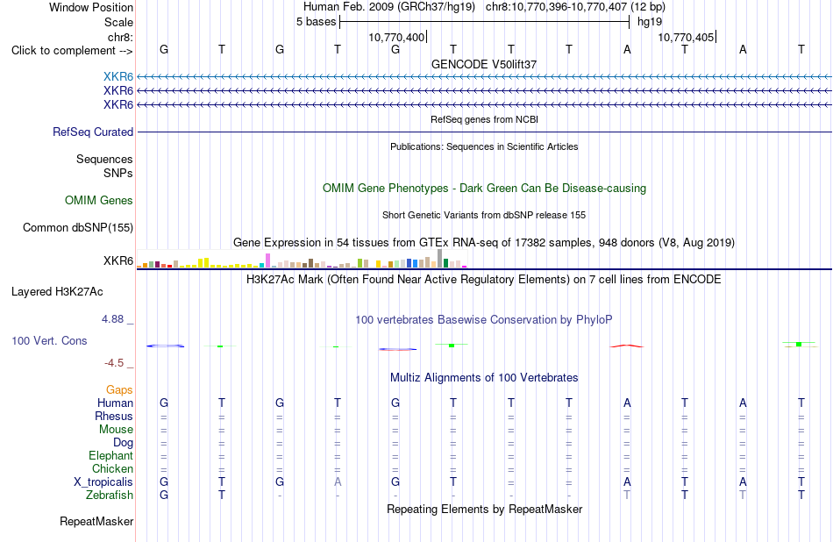The image size is (833, 542).
Task: Click the 'Layered H3K27Ac' track label
Action: click(57, 292)
